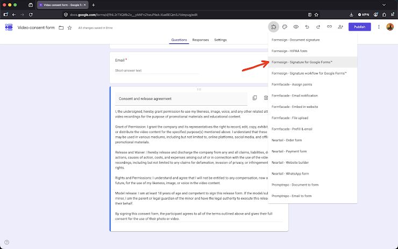Select Formfacade - Embed in website

pos(312,107)
